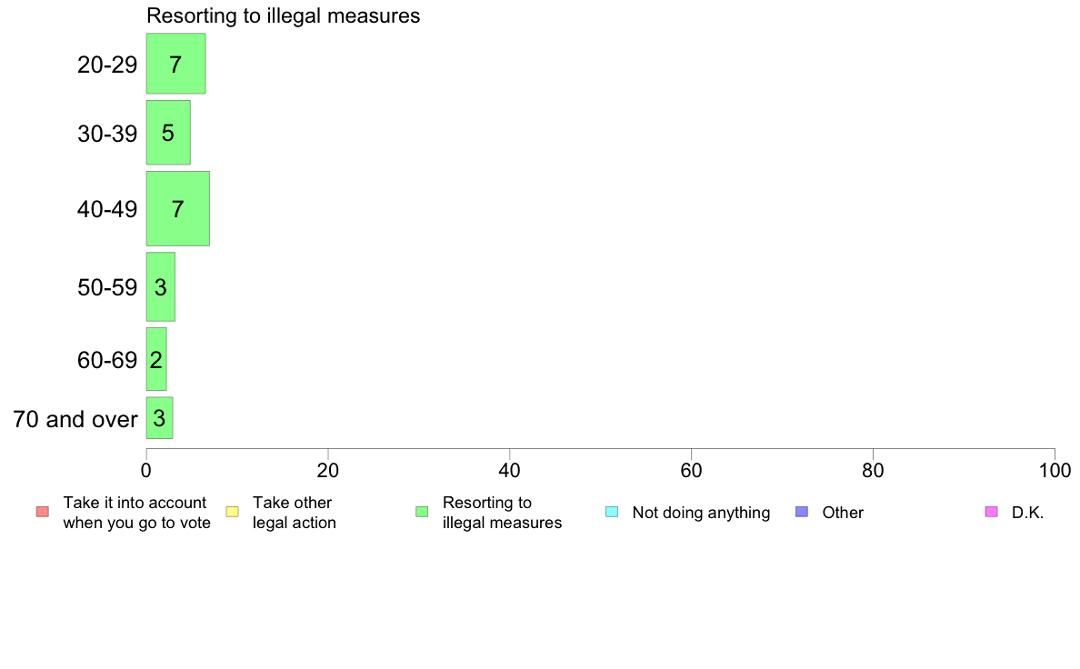Click the red 'Take it into account' legend swatch
The height and width of the screenshot is (669, 1080).
[43, 512]
